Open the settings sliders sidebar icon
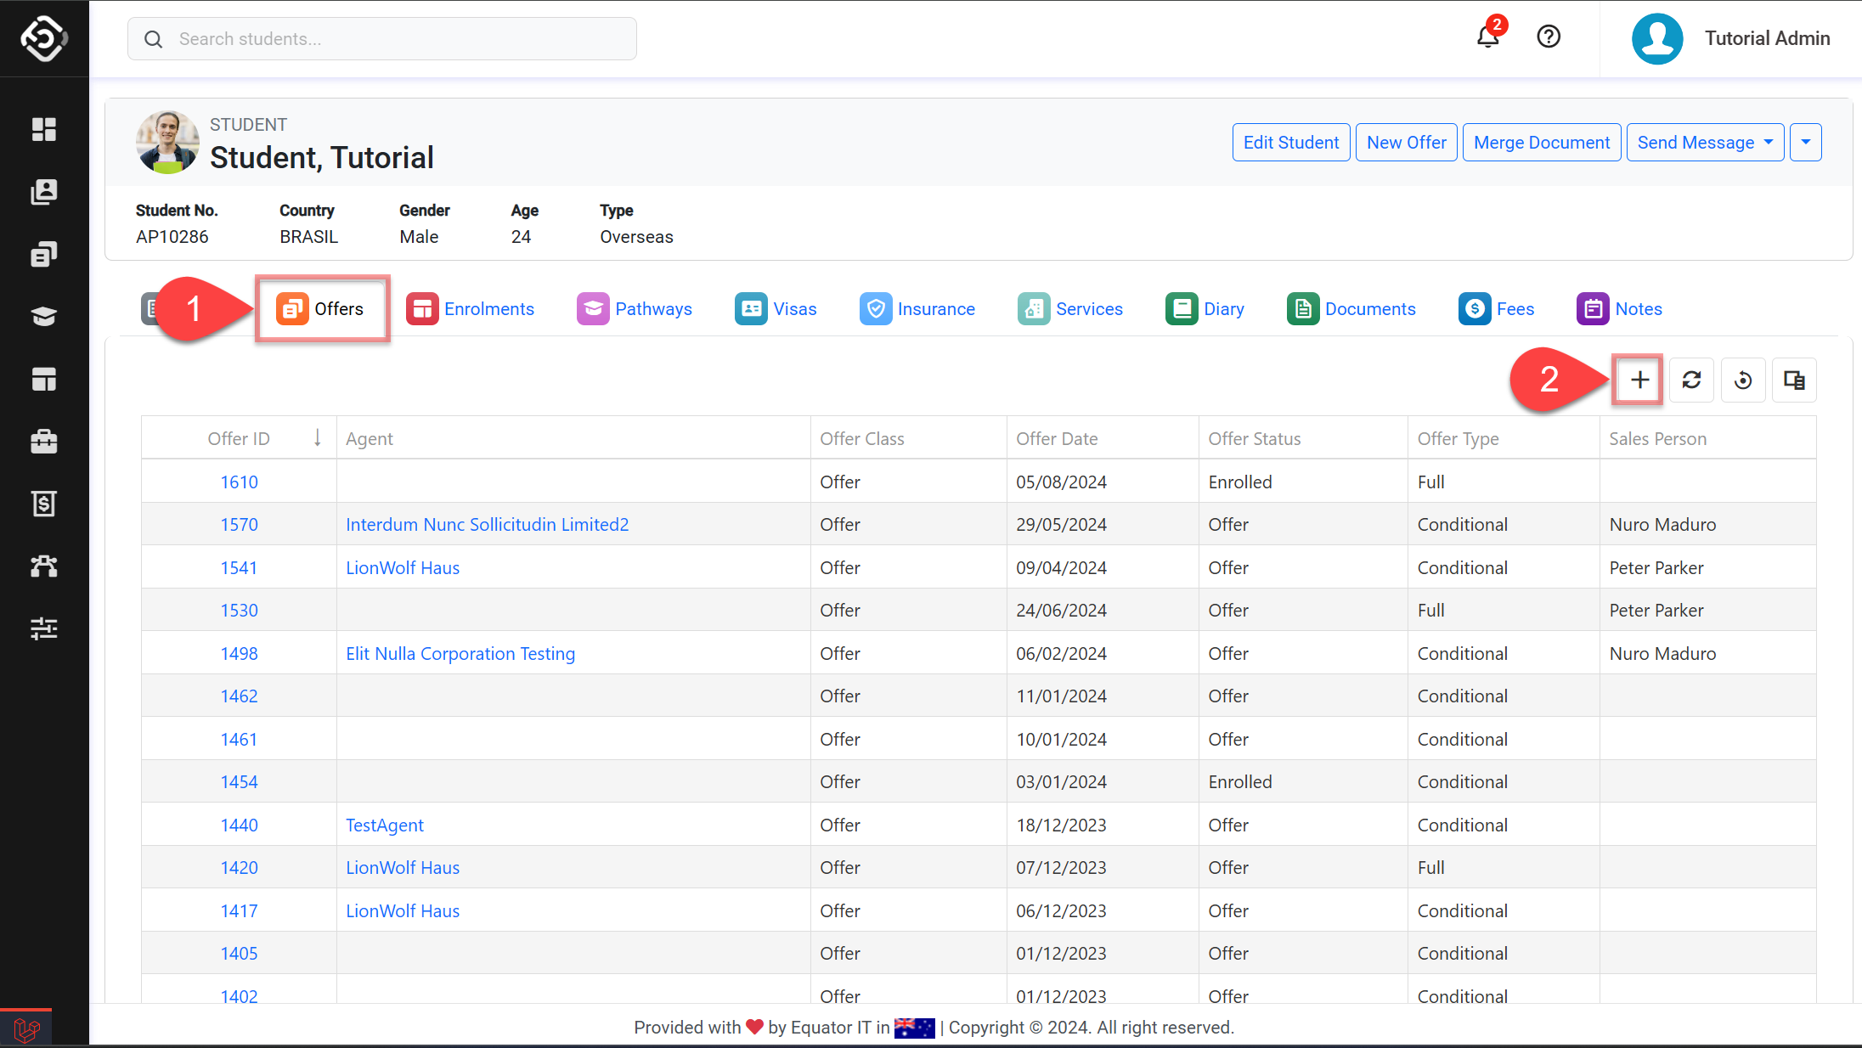 44,628
